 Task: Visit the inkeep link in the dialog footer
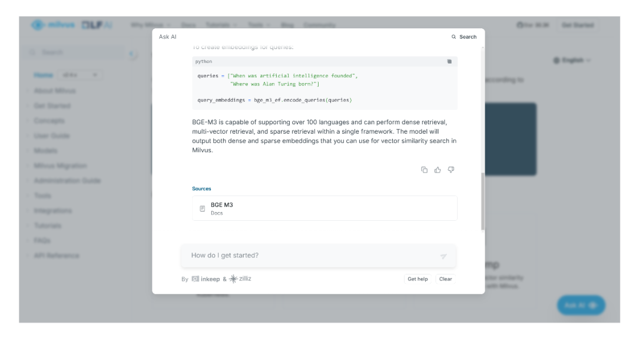tap(206, 279)
